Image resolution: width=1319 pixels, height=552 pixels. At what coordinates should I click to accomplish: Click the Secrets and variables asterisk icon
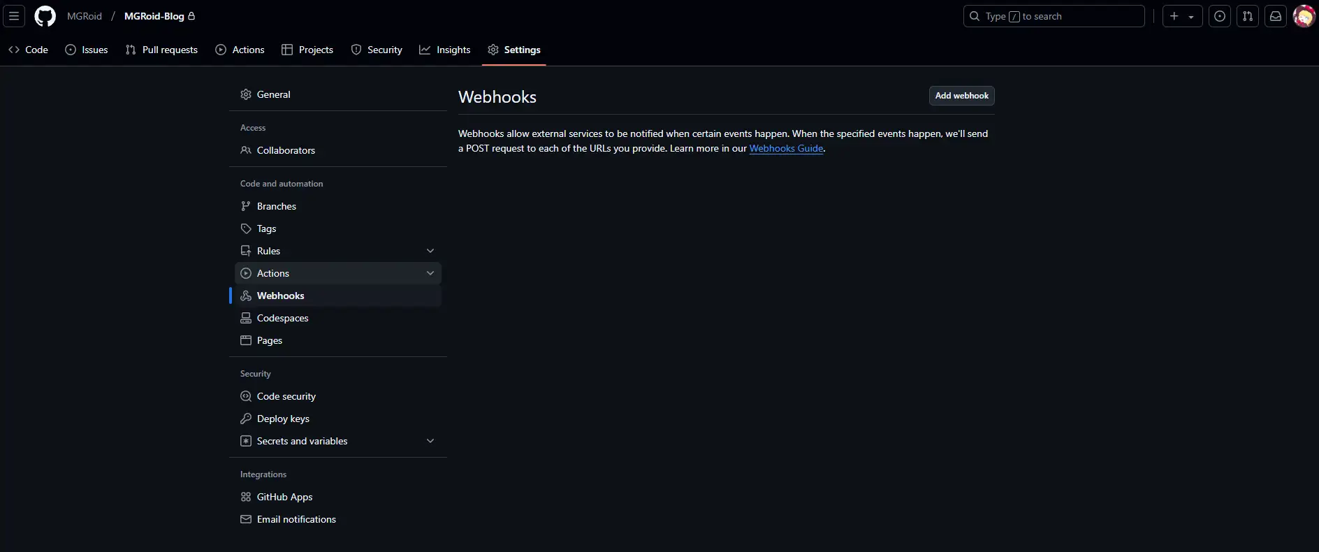click(246, 441)
